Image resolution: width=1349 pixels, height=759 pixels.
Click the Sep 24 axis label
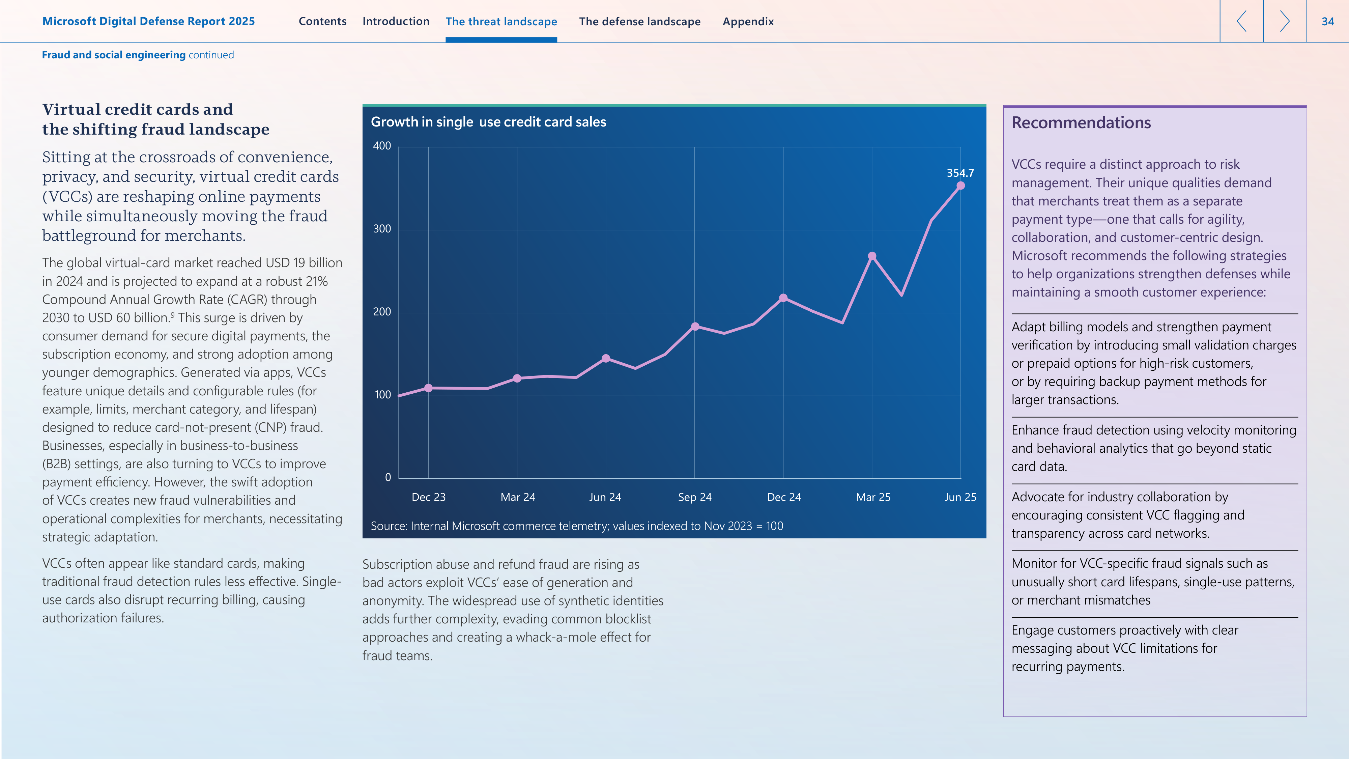(x=694, y=497)
